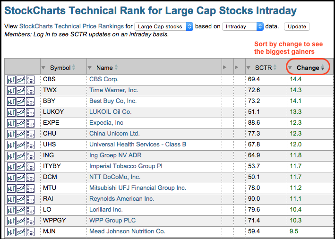Screen dimensions: 335x239
Task: Open the CBS bar chart icon
Action: 11,80
